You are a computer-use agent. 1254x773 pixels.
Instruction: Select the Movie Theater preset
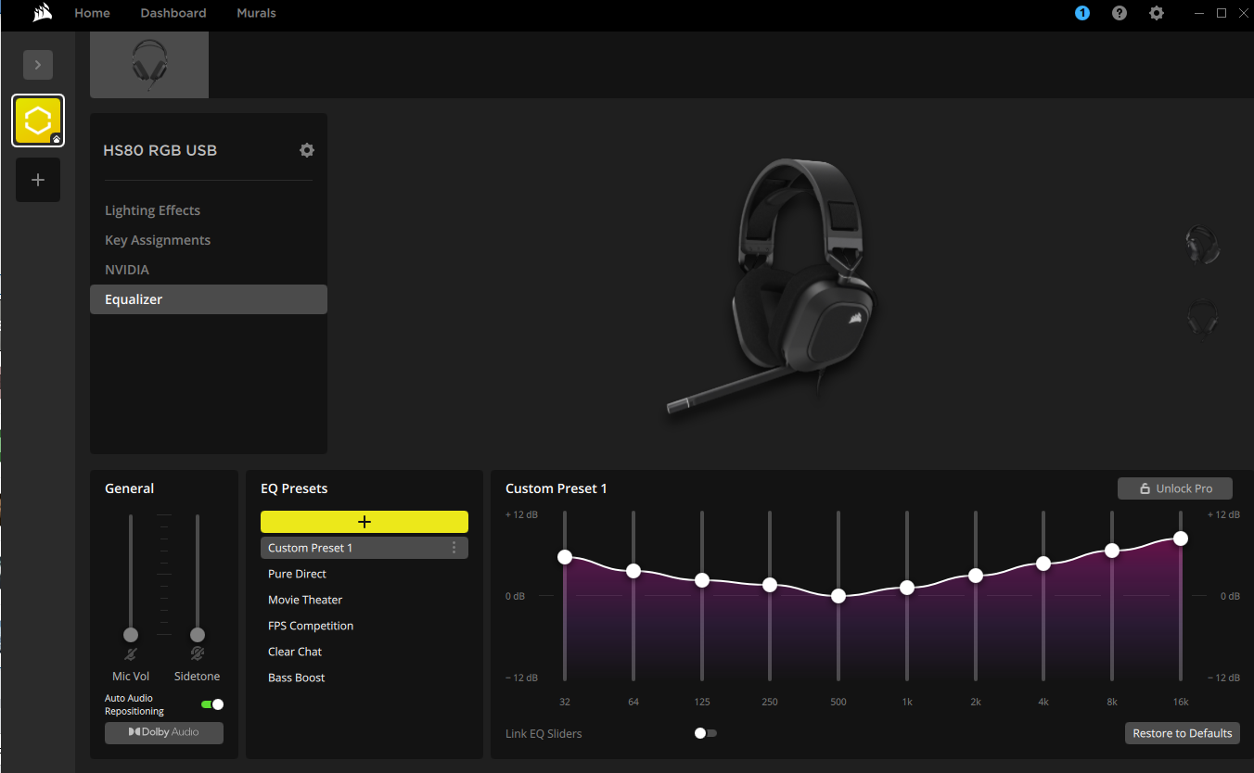(x=365, y=600)
